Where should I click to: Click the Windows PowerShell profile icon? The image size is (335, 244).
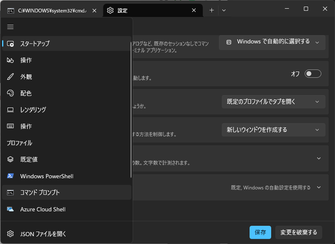10,176
